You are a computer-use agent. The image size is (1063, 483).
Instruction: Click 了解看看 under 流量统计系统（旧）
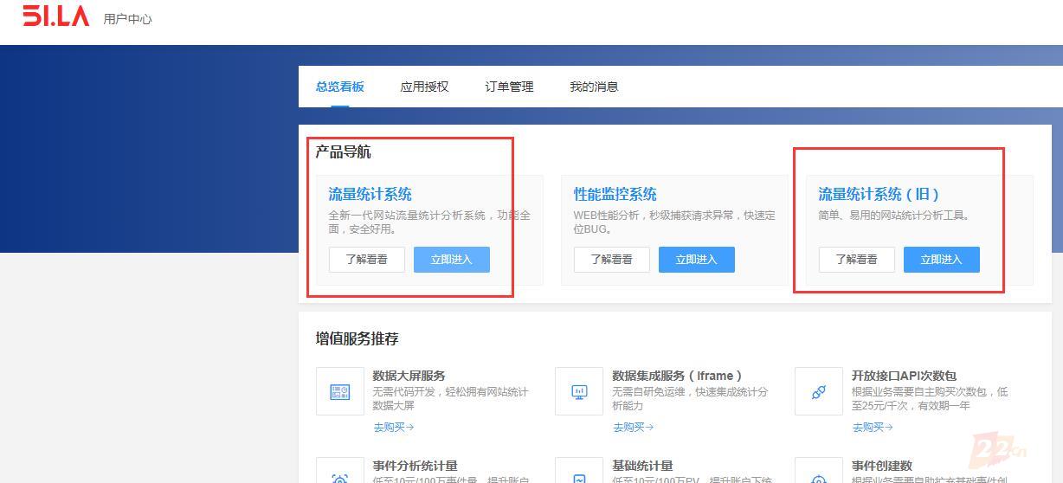(857, 260)
